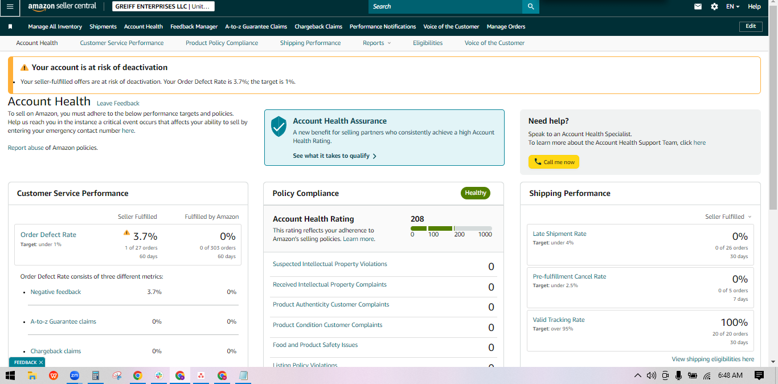Viewport: 778px width, 384px height.
Task: Expand the Reports dropdown tab
Action: [376, 43]
